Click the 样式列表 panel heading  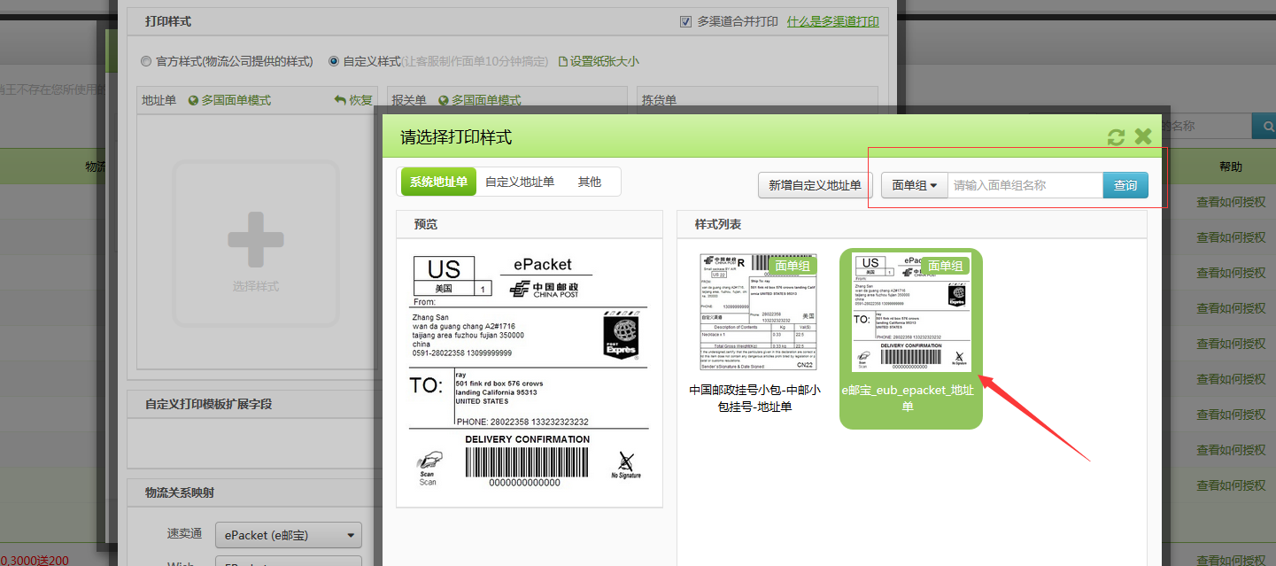[717, 224]
